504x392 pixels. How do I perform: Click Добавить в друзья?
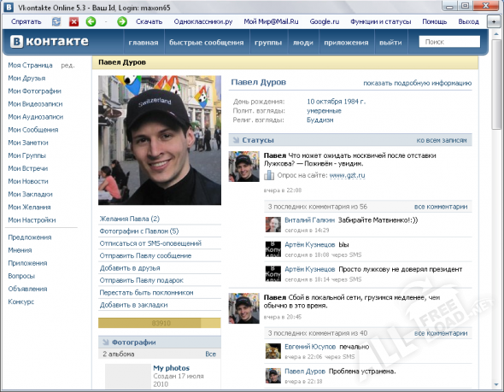130,268
